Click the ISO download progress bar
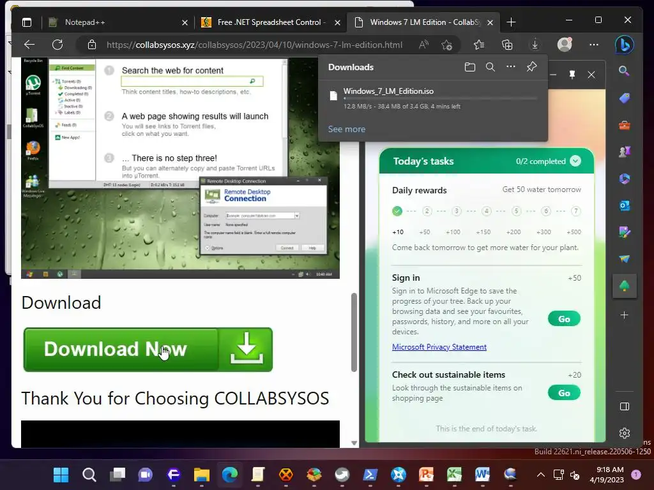The image size is (654, 490). point(440,99)
